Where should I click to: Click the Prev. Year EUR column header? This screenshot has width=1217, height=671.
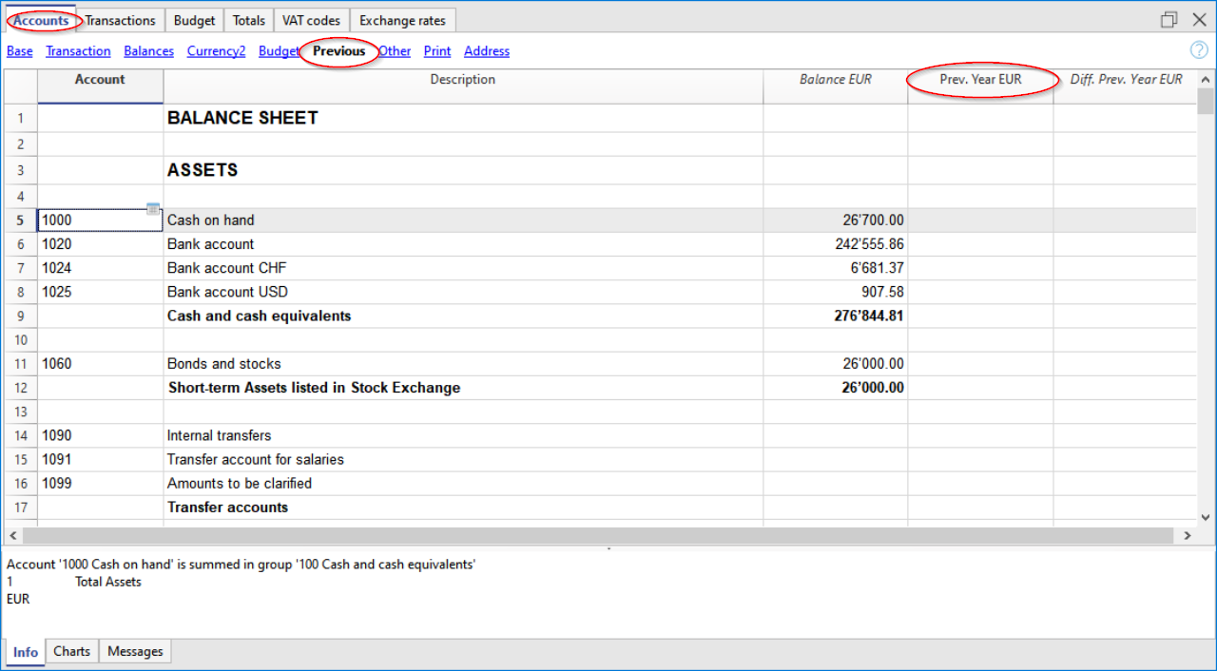tap(980, 80)
